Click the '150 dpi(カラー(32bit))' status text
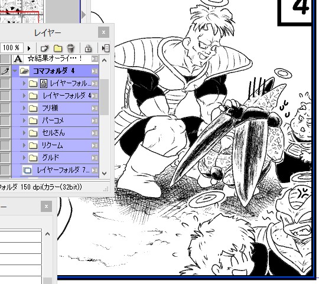Viewport: 319px width, 284px height. pyautogui.click(x=51, y=187)
